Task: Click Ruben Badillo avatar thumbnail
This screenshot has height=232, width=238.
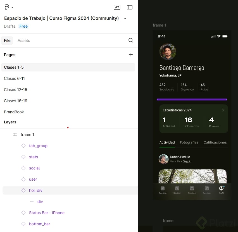Action: pyautogui.click(x=163, y=159)
